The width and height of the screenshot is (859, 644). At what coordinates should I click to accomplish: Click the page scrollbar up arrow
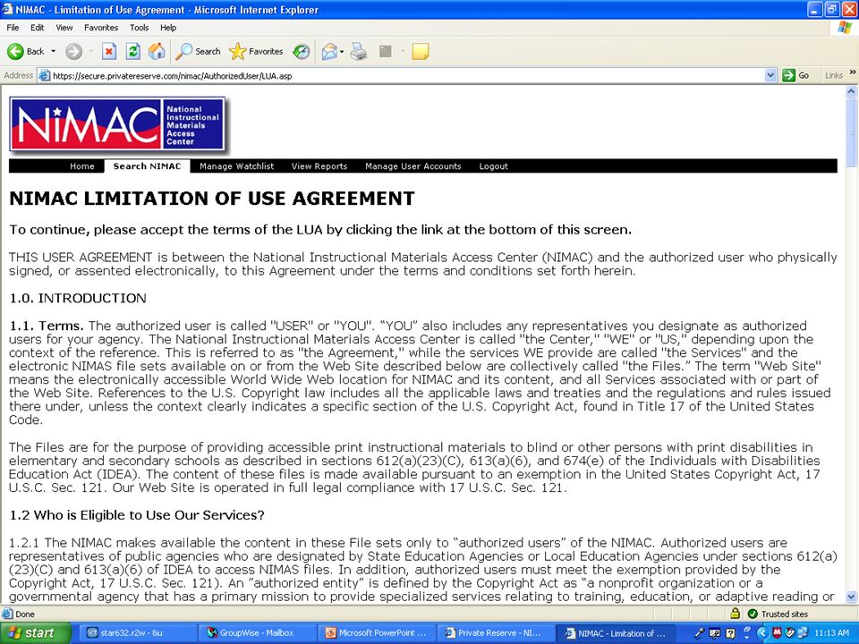click(x=851, y=91)
